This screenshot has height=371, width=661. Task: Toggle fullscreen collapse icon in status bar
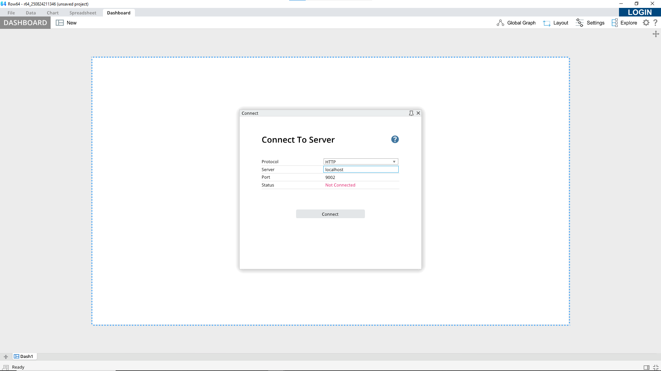pos(655,367)
